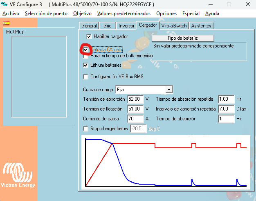Enable Parar si tiempo de bulk excesivo

point(85,56)
